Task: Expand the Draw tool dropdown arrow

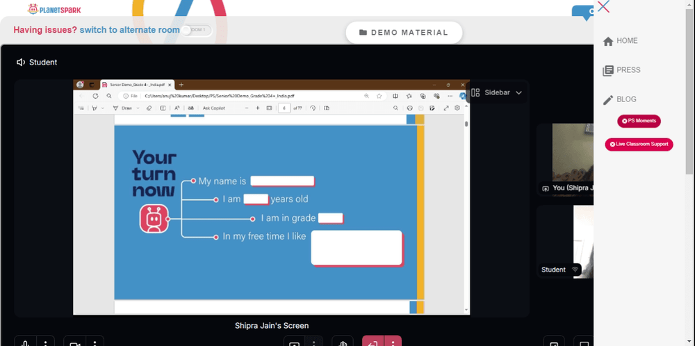Action: [138, 108]
